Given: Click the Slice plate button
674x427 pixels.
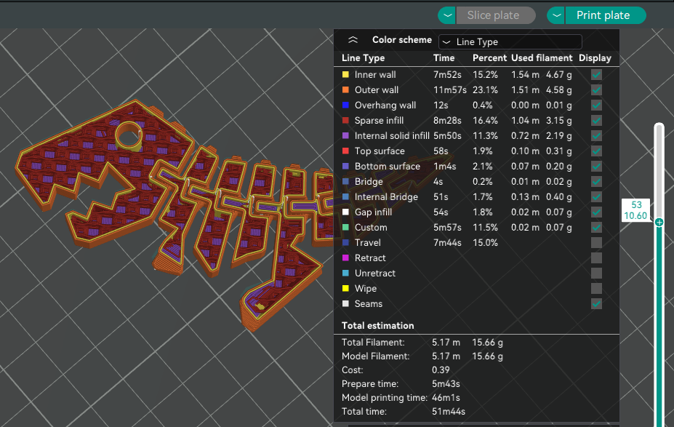Looking at the screenshot, I should click(x=493, y=15).
